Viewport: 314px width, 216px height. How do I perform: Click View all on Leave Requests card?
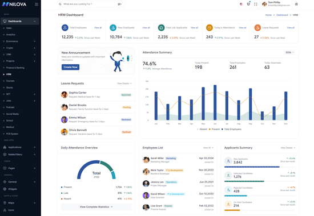point(291,28)
